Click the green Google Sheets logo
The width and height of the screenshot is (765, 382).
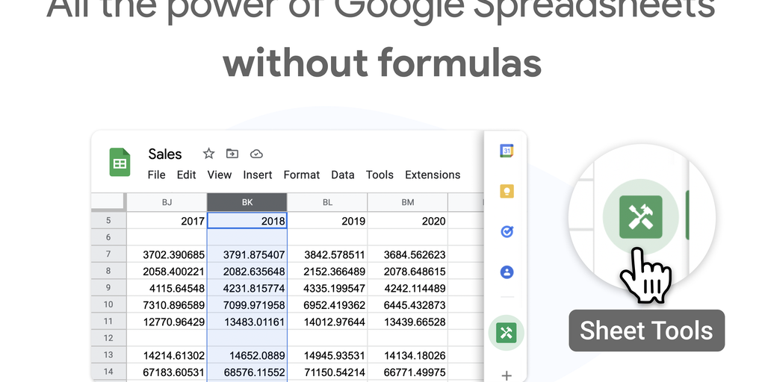click(120, 162)
